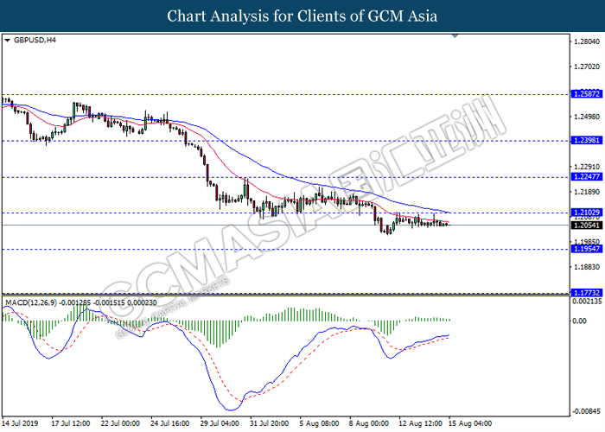Click the 1.24980 price axis label
This screenshot has height=432, width=605.
click(587, 117)
